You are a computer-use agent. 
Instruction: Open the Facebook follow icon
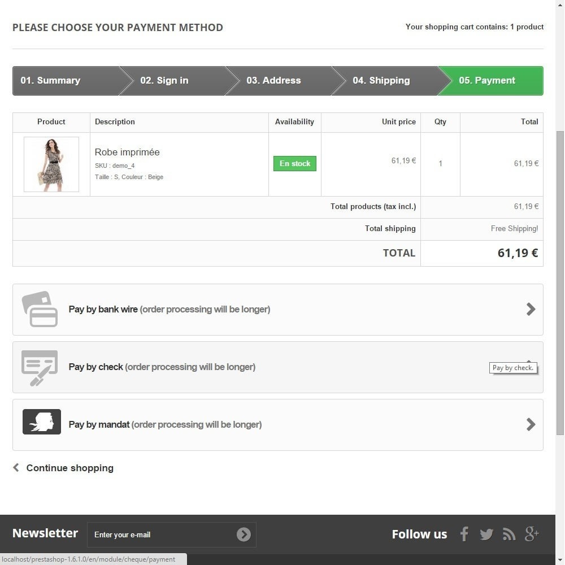click(464, 534)
